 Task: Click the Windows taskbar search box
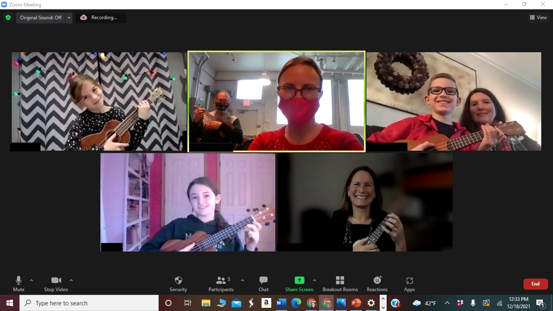(89, 303)
